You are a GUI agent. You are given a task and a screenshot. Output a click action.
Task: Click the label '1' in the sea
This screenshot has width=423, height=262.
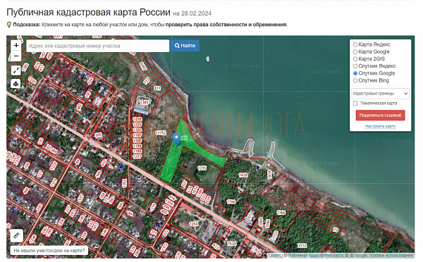coord(207,58)
